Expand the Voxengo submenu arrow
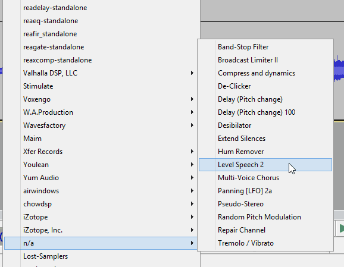 pyautogui.click(x=192, y=99)
